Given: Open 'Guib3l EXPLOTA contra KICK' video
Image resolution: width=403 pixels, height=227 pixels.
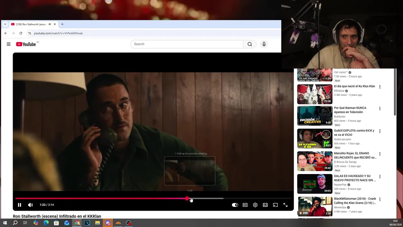Looking at the screenshot, I should click(354, 133).
